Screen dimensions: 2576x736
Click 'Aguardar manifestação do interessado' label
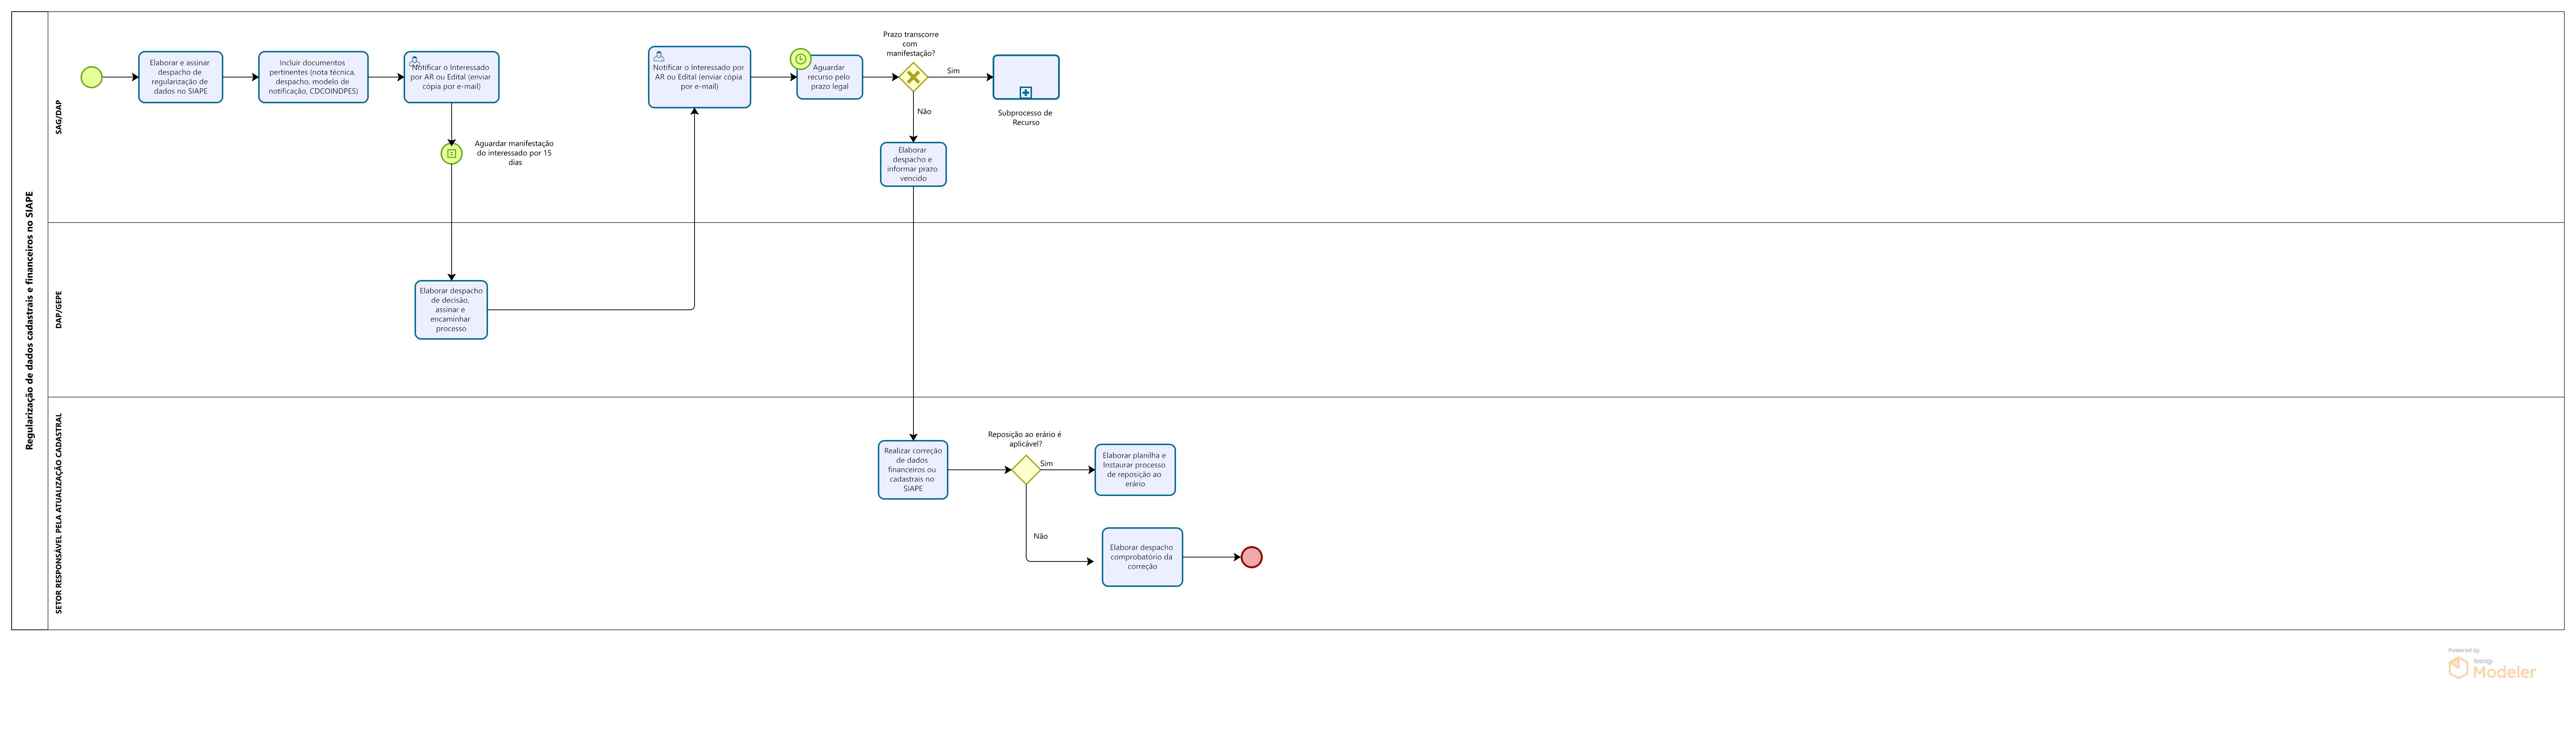point(514,153)
